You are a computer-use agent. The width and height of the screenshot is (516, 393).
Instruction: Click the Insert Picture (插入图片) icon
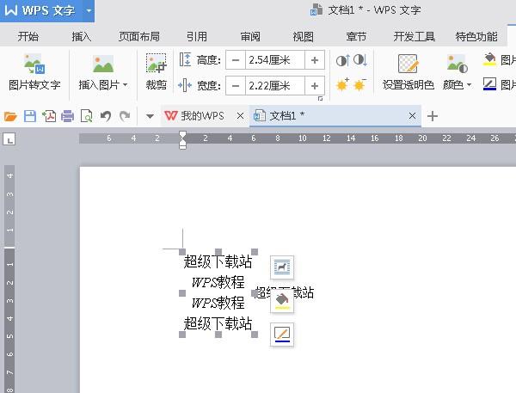click(x=103, y=64)
